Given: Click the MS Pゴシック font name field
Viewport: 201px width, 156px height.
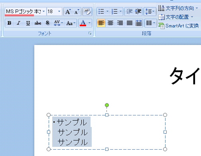Looking at the screenshot, I should (x=24, y=12).
